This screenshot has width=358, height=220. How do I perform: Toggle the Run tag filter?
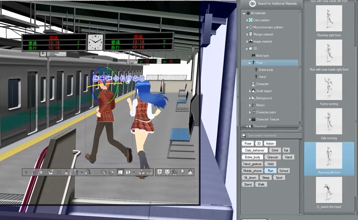[270, 171]
